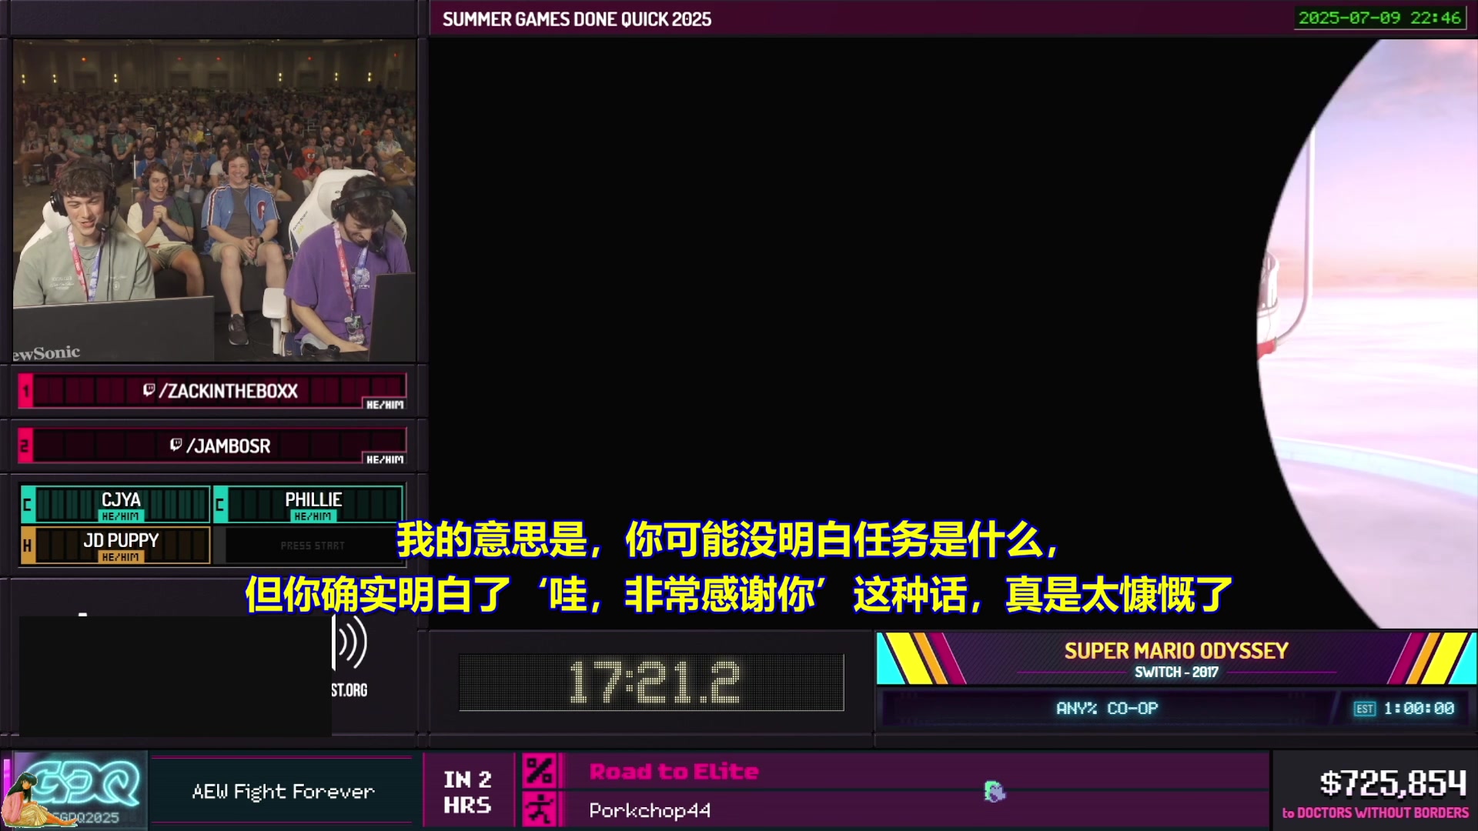Click the CJYA commentator name
The height and width of the screenshot is (831, 1478).
pos(121,499)
